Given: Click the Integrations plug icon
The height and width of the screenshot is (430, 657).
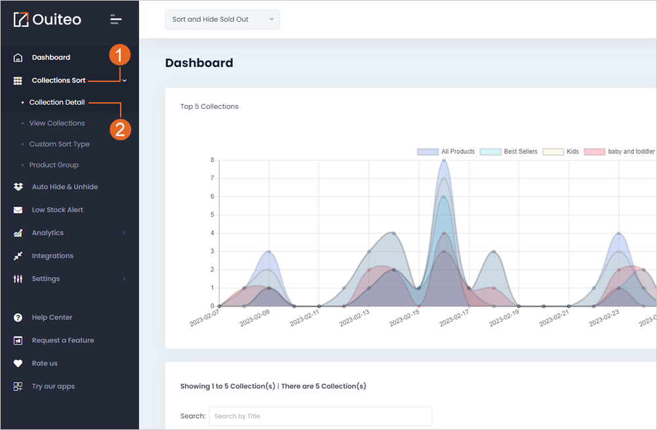Looking at the screenshot, I should (x=18, y=256).
